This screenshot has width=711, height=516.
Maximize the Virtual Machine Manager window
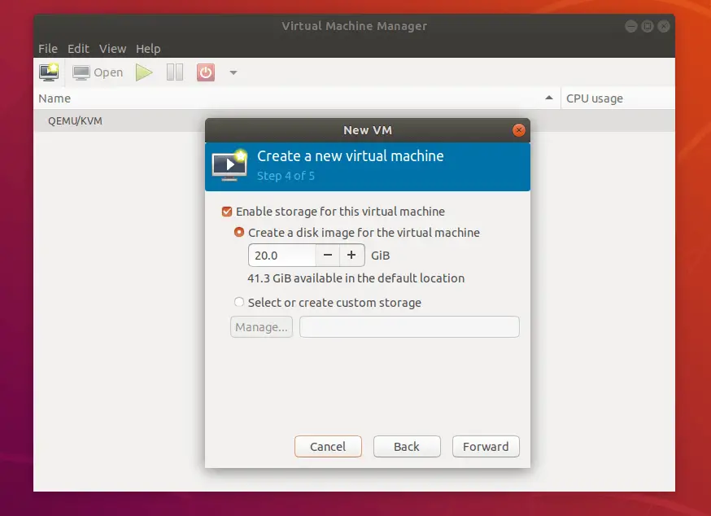point(648,26)
